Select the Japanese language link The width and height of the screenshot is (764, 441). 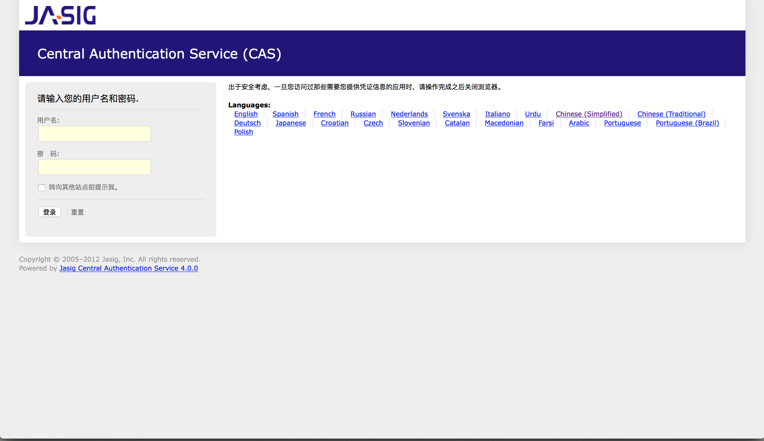(x=290, y=123)
